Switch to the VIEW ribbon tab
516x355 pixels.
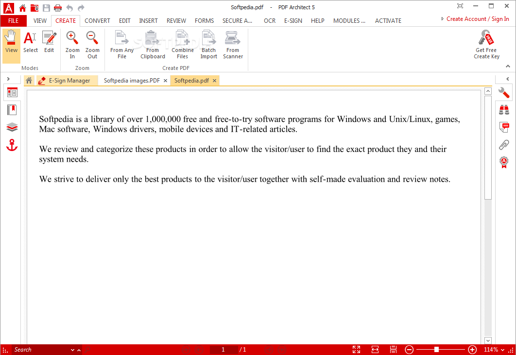[x=40, y=21]
